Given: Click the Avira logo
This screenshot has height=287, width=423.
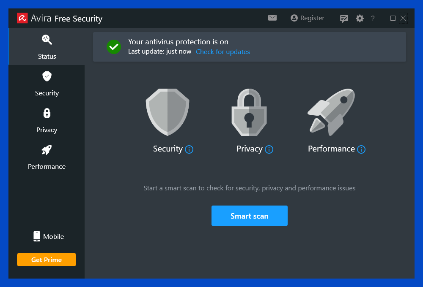Looking at the screenshot, I should 22,18.
